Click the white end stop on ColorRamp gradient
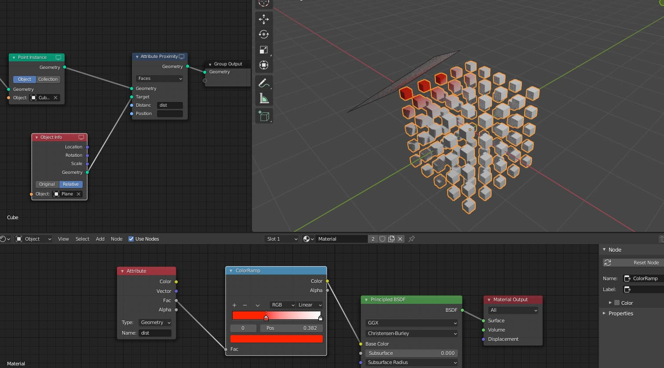The width and height of the screenshot is (664, 368). [x=321, y=318]
